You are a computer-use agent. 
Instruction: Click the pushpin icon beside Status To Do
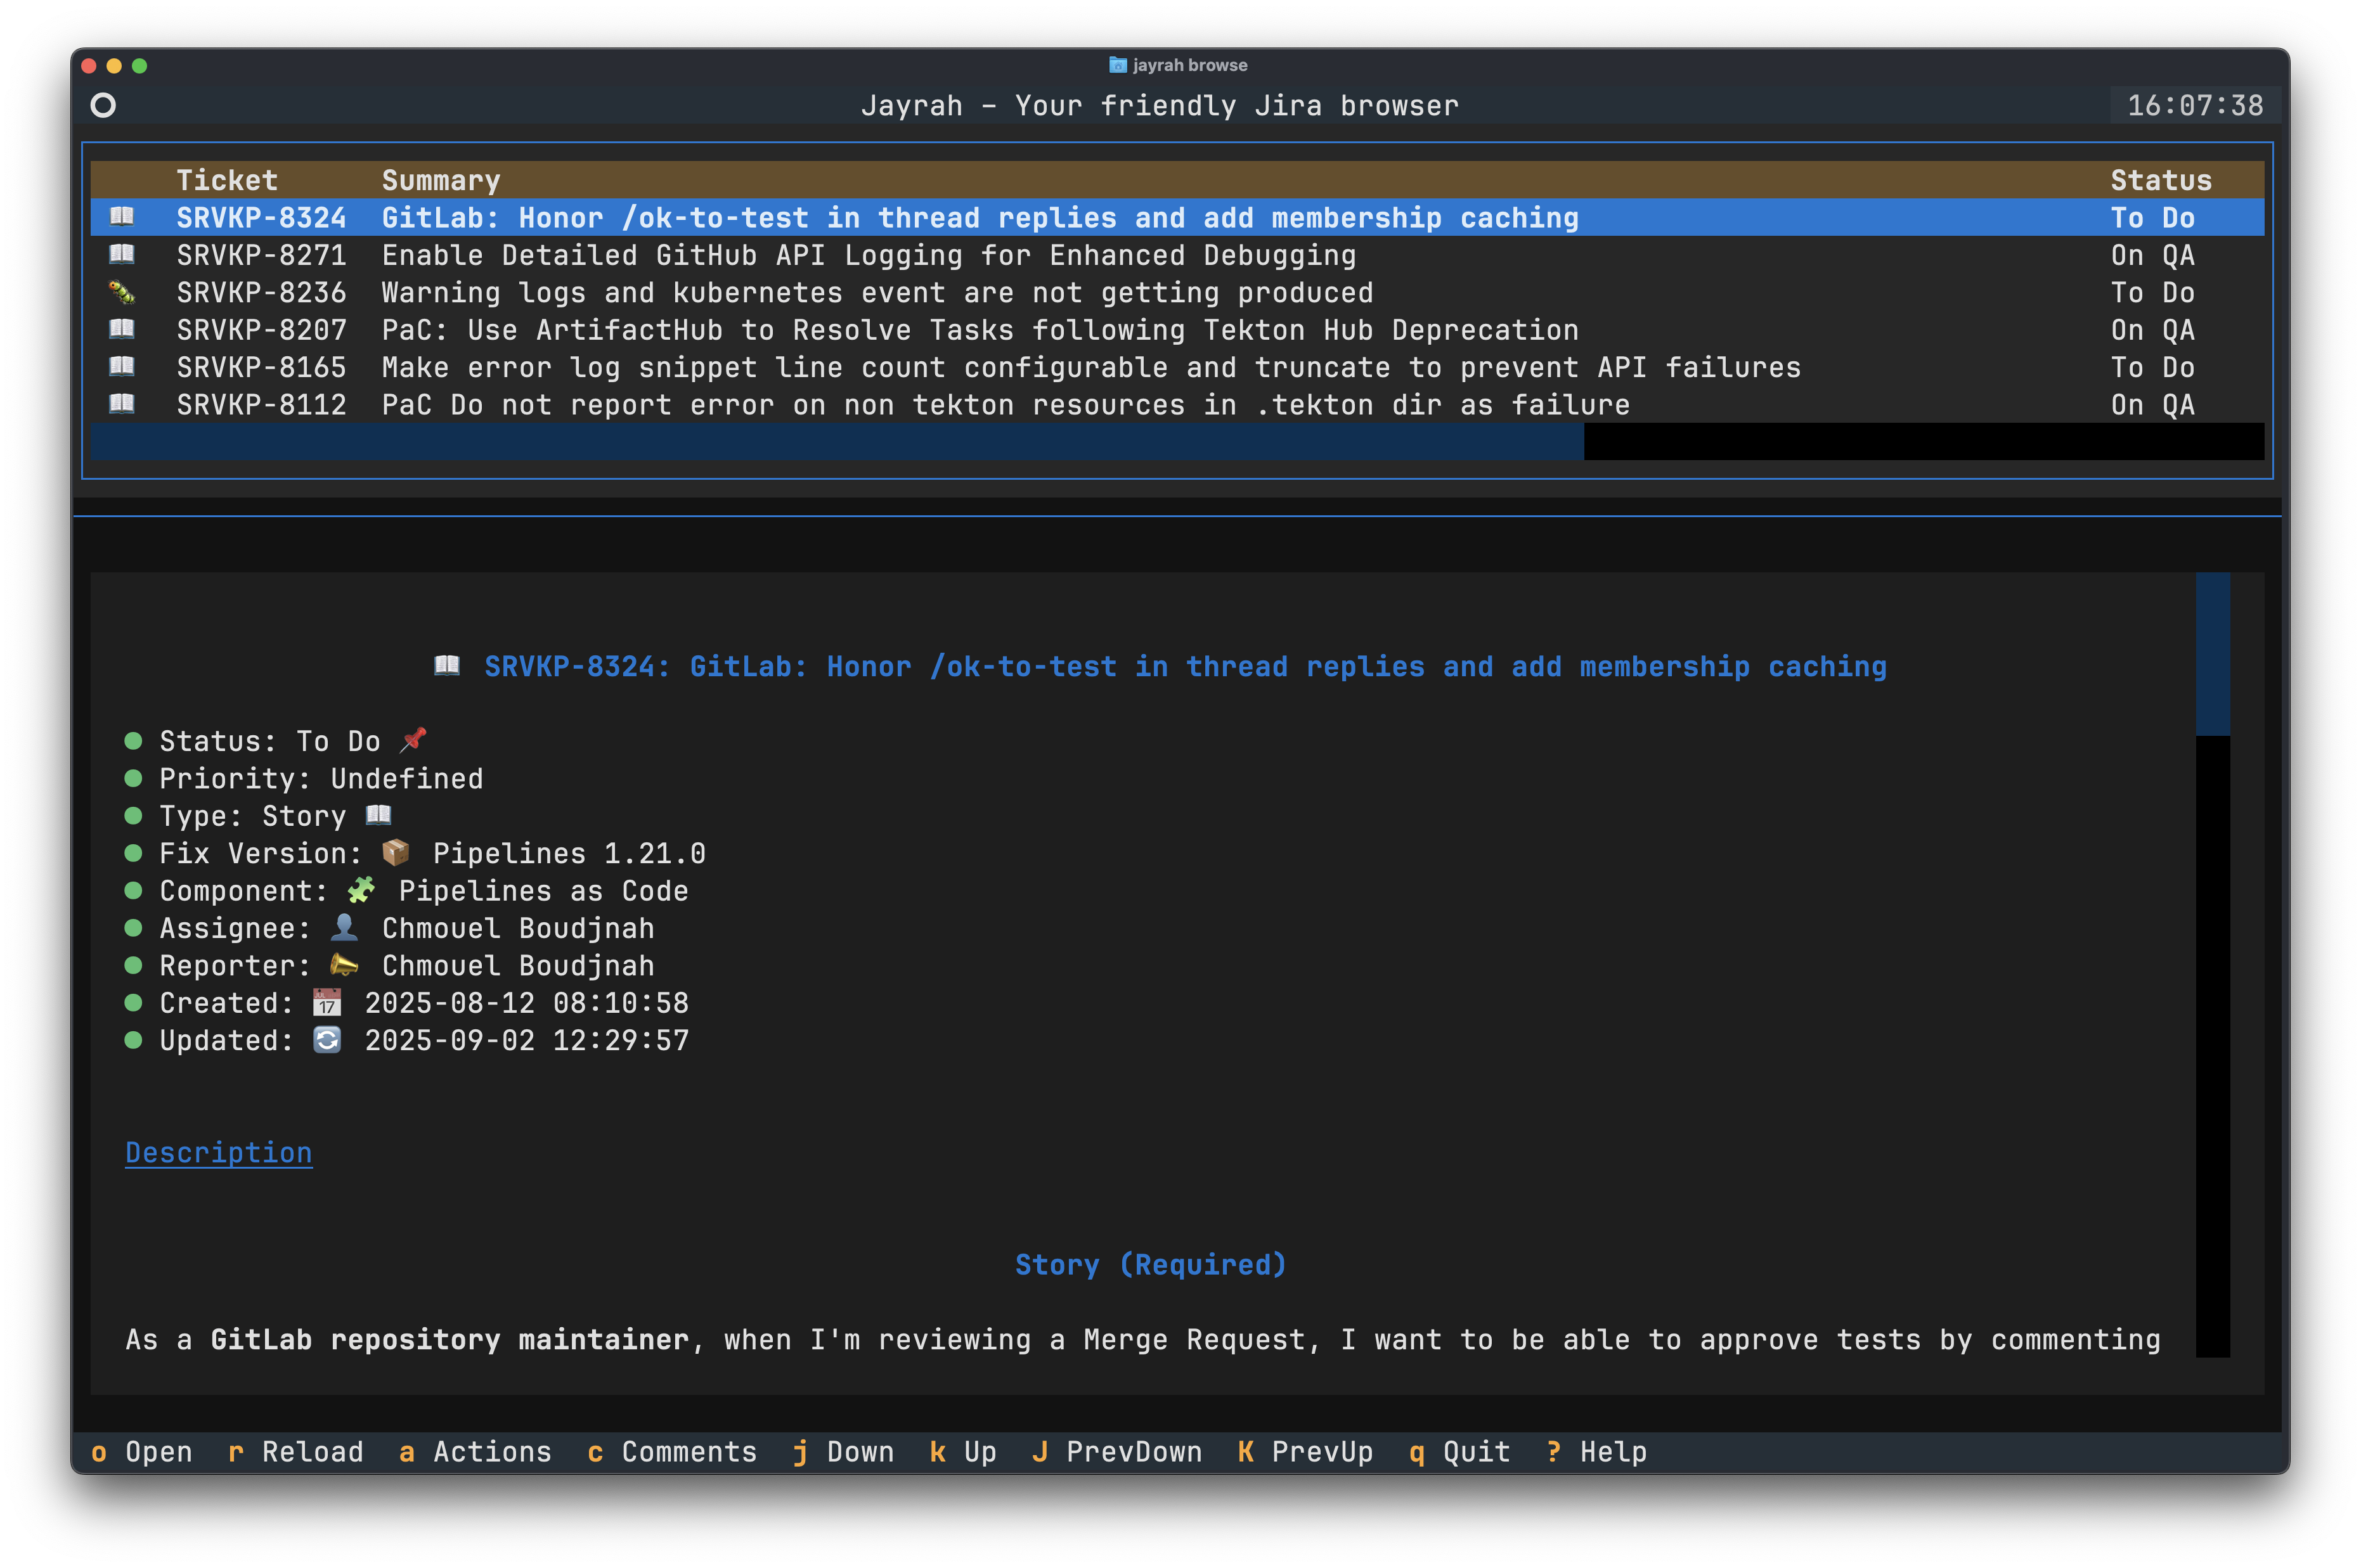click(413, 740)
